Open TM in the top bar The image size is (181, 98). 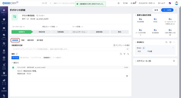pyautogui.click(x=125, y=3)
